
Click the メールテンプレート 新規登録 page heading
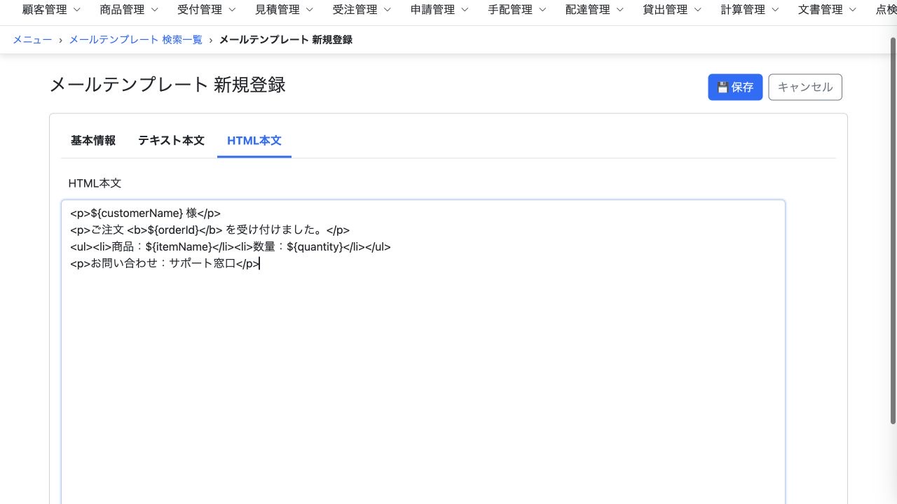tap(167, 85)
